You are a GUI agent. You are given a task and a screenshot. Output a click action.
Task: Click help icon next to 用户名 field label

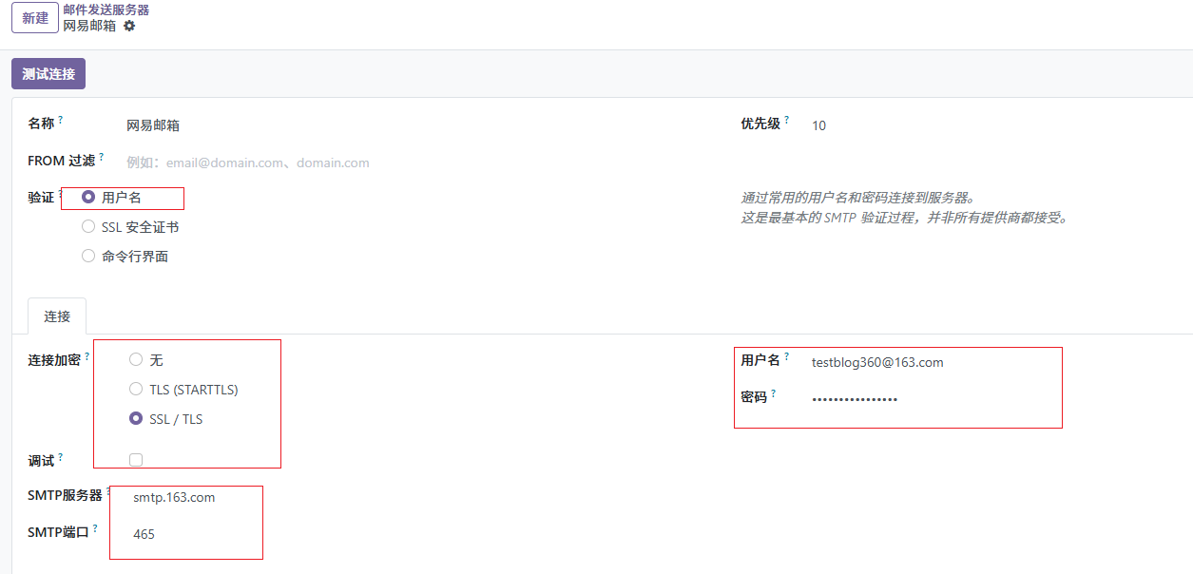pyautogui.click(x=787, y=356)
